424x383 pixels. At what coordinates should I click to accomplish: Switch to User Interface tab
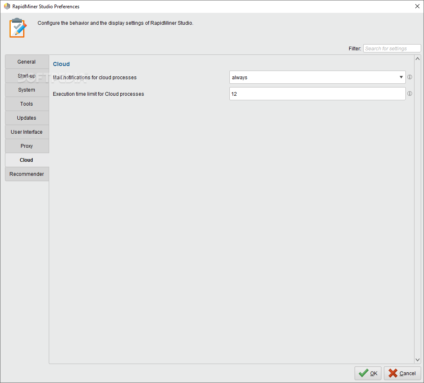pyautogui.click(x=27, y=132)
